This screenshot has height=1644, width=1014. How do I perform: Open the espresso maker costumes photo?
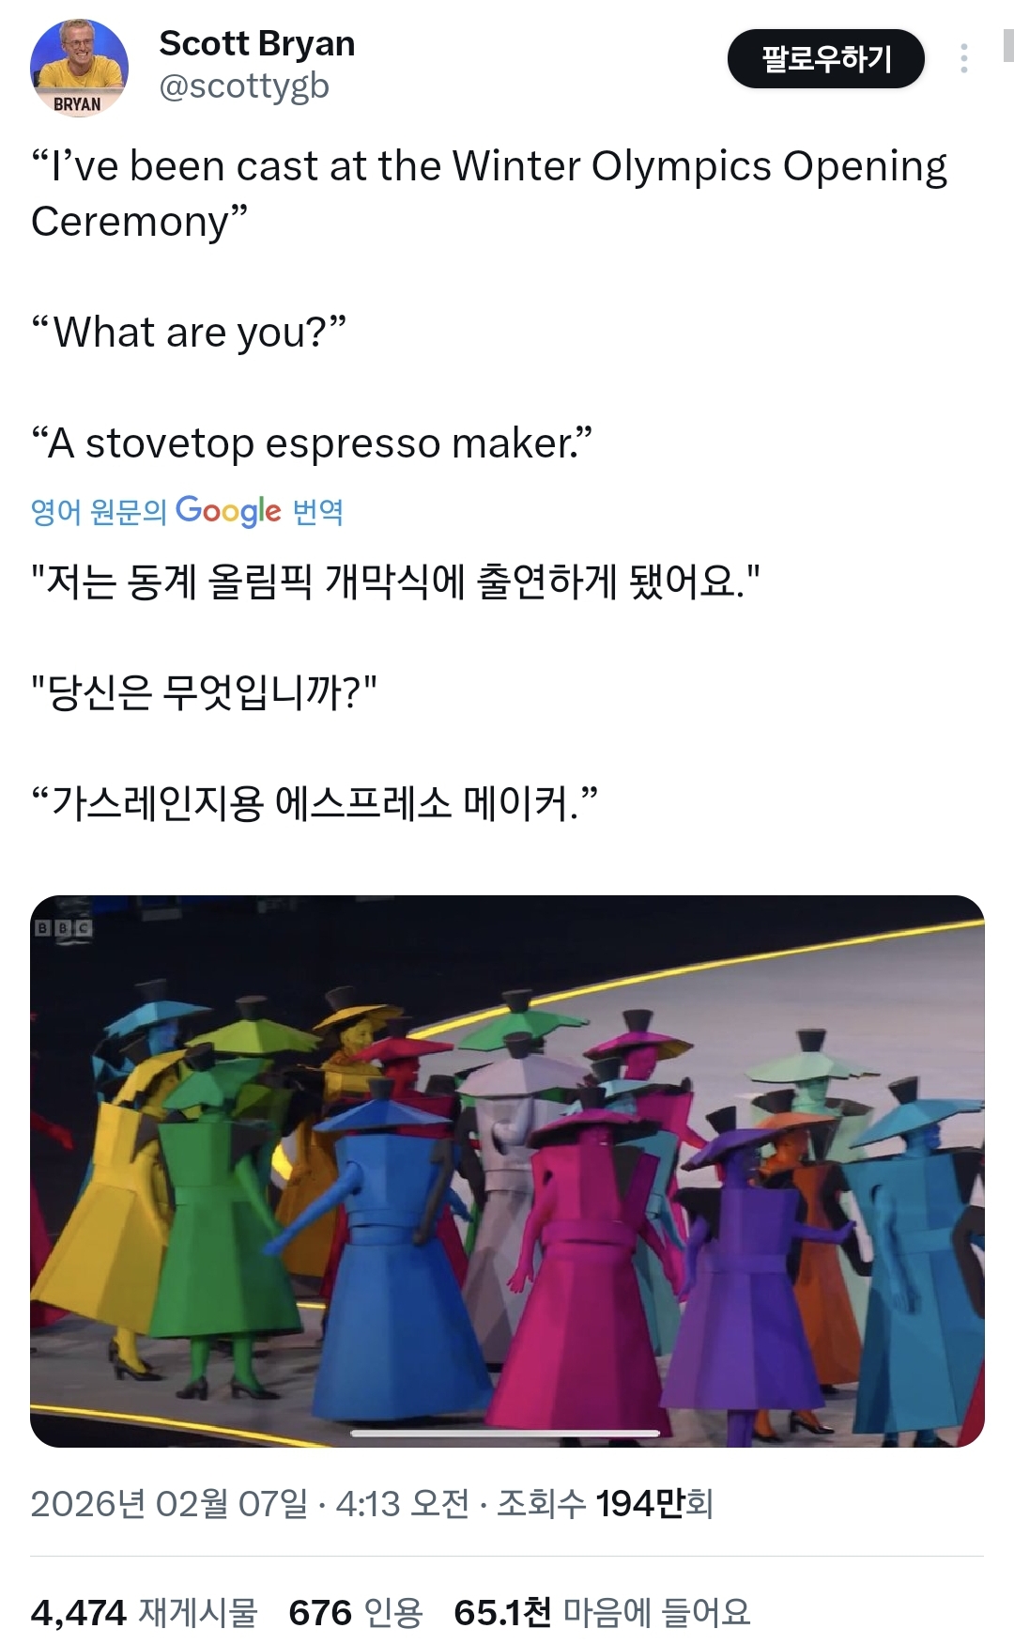pos(507,1171)
